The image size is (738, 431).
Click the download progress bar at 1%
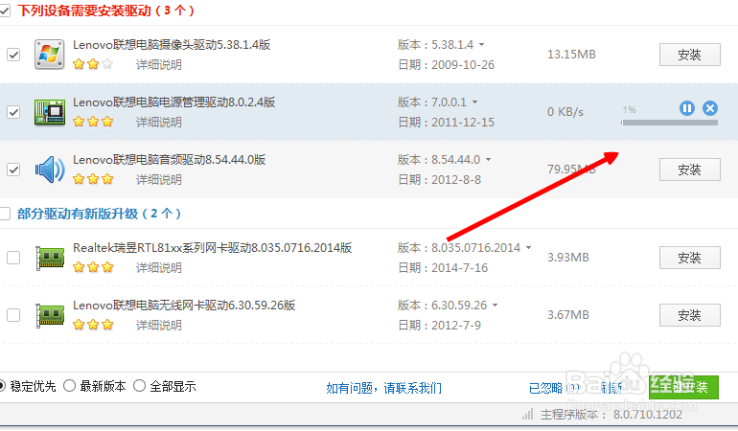click(669, 123)
